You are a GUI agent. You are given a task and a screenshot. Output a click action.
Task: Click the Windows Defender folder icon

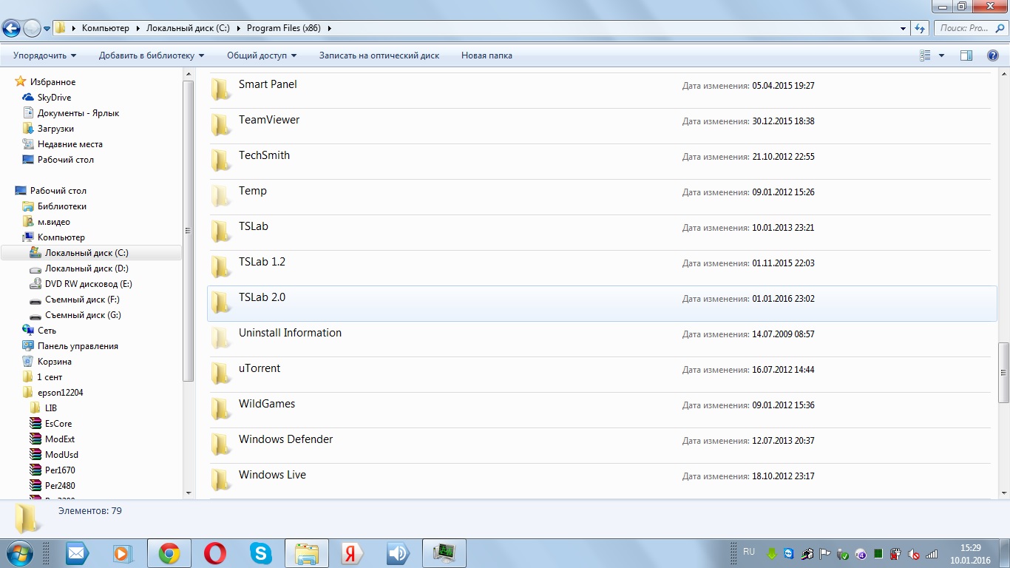220,444
